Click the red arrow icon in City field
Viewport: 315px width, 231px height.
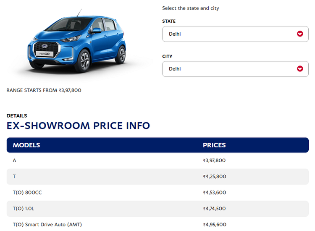click(300, 69)
